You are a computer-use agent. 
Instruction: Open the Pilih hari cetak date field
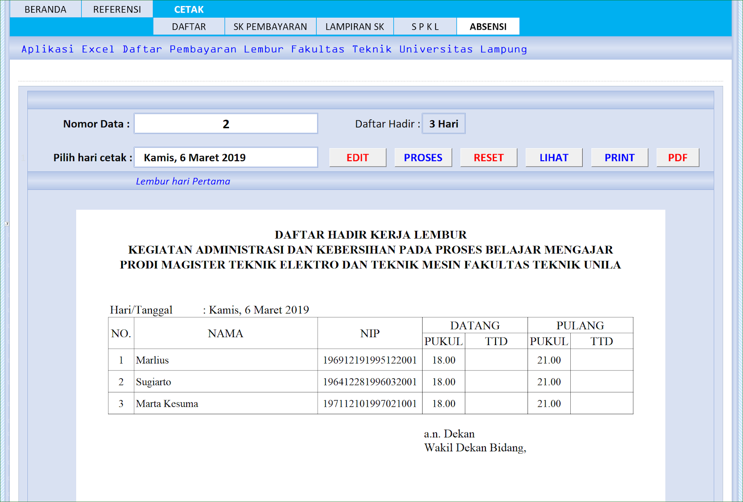pyautogui.click(x=226, y=157)
